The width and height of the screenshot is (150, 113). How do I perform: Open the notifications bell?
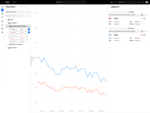[143, 2]
